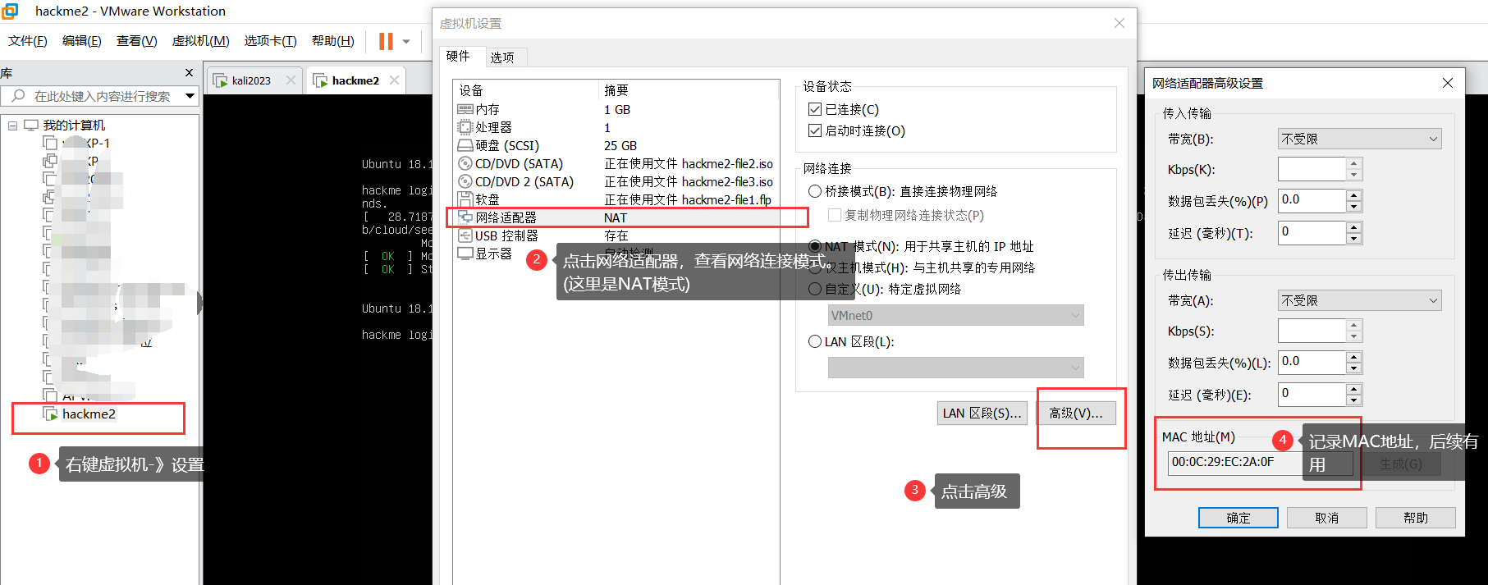Select NAT 模式(N) radio button
1488x585 pixels.
click(x=815, y=246)
